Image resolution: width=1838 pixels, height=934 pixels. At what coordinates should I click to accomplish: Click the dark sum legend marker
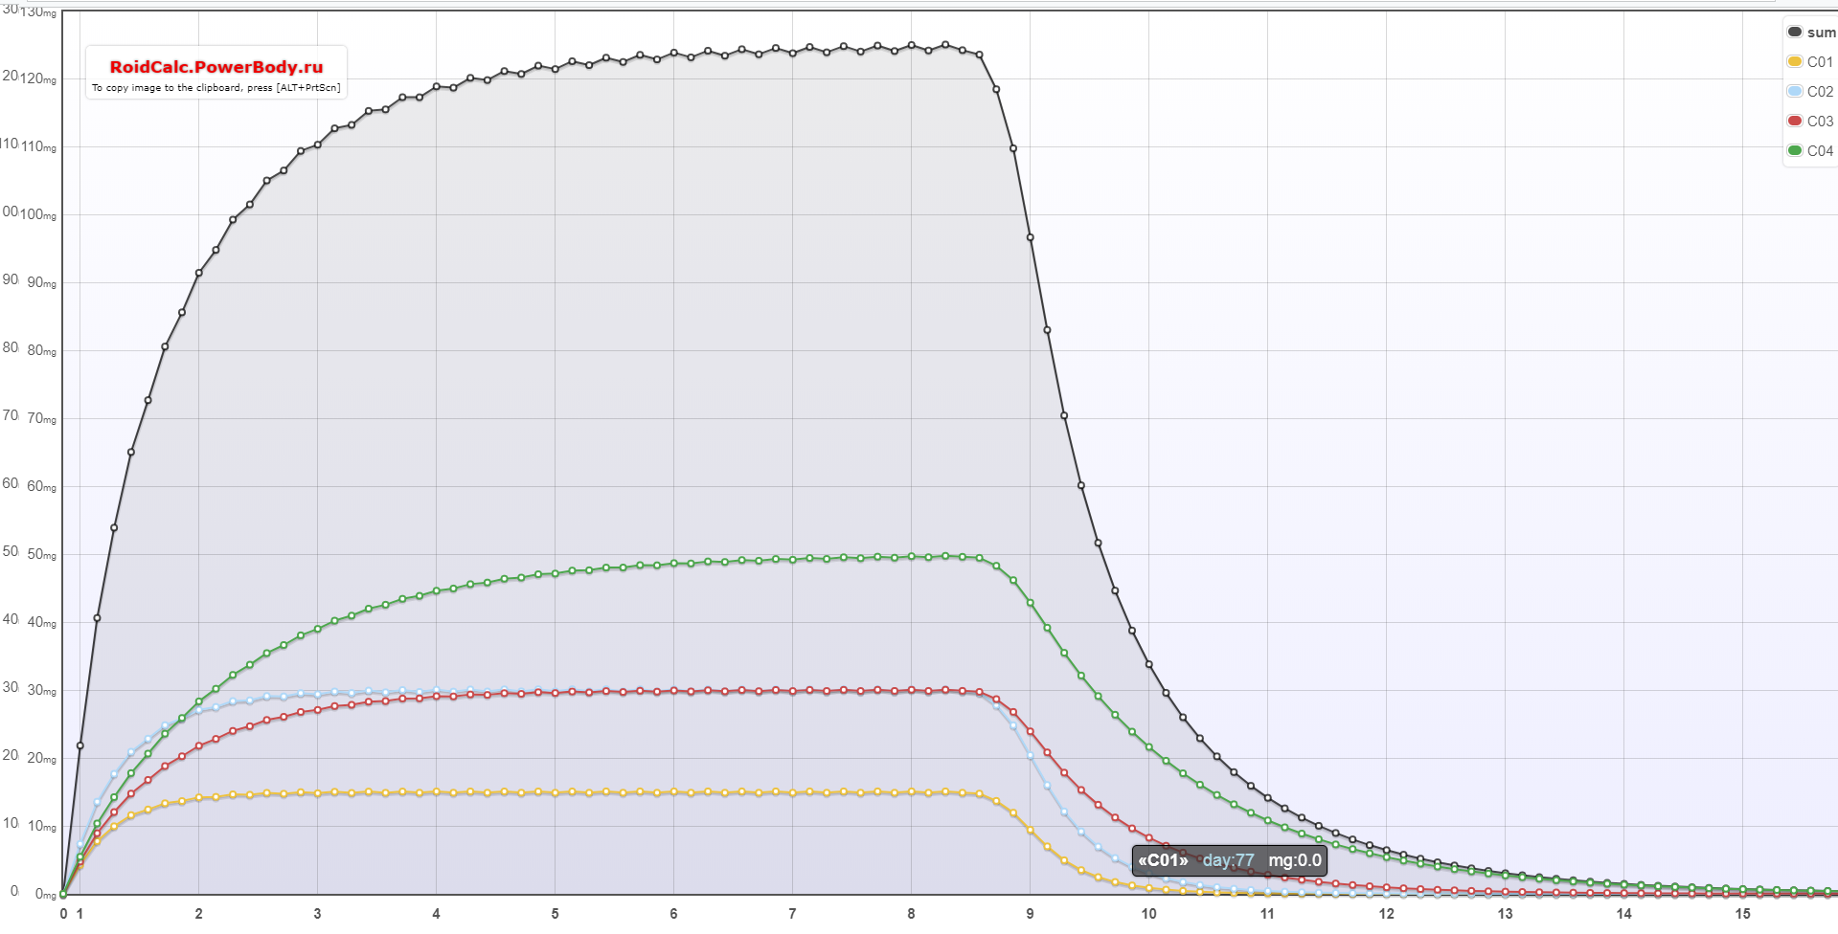1794,32
